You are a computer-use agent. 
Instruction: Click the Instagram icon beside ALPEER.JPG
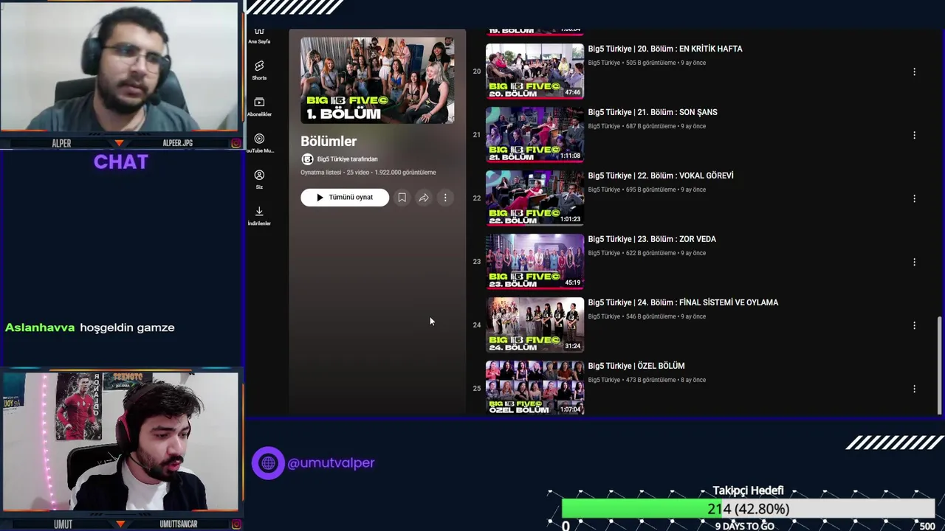(236, 143)
